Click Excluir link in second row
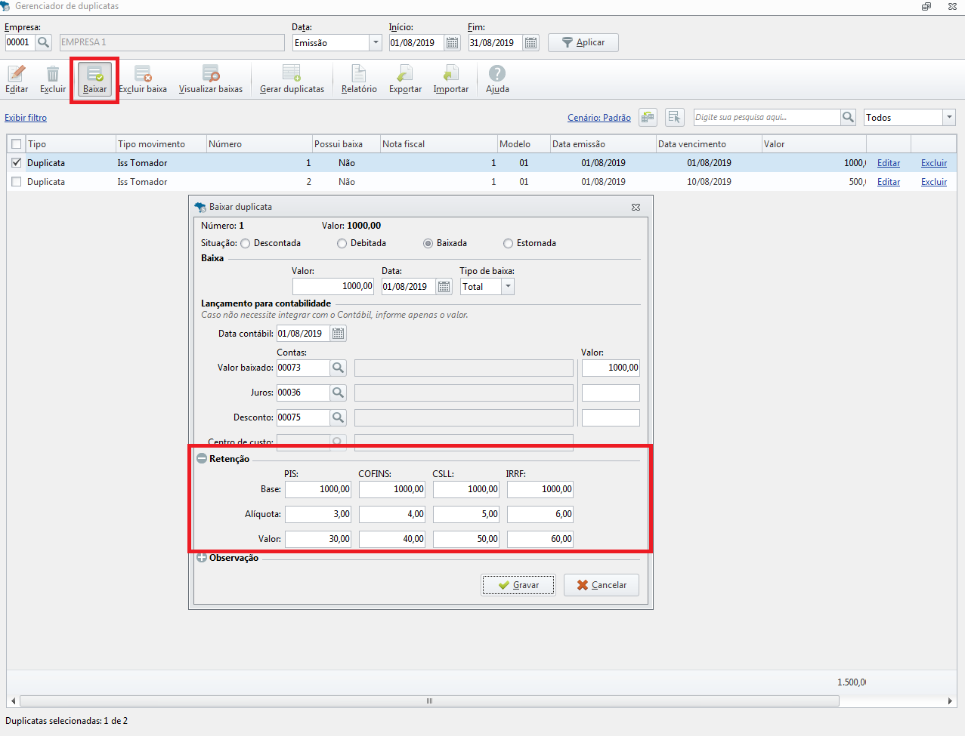The image size is (965, 736). (x=934, y=182)
